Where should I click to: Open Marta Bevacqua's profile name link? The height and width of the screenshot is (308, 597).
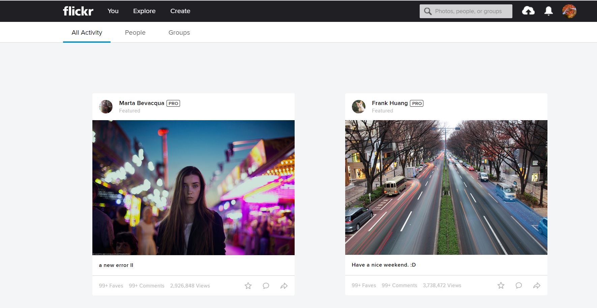pyautogui.click(x=142, y=103)
